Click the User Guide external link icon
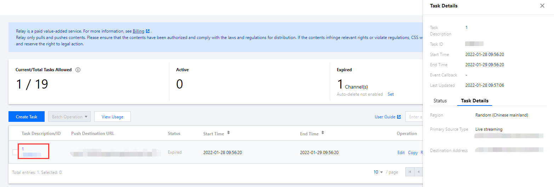The image size is (554, 187). click(399, 117)
